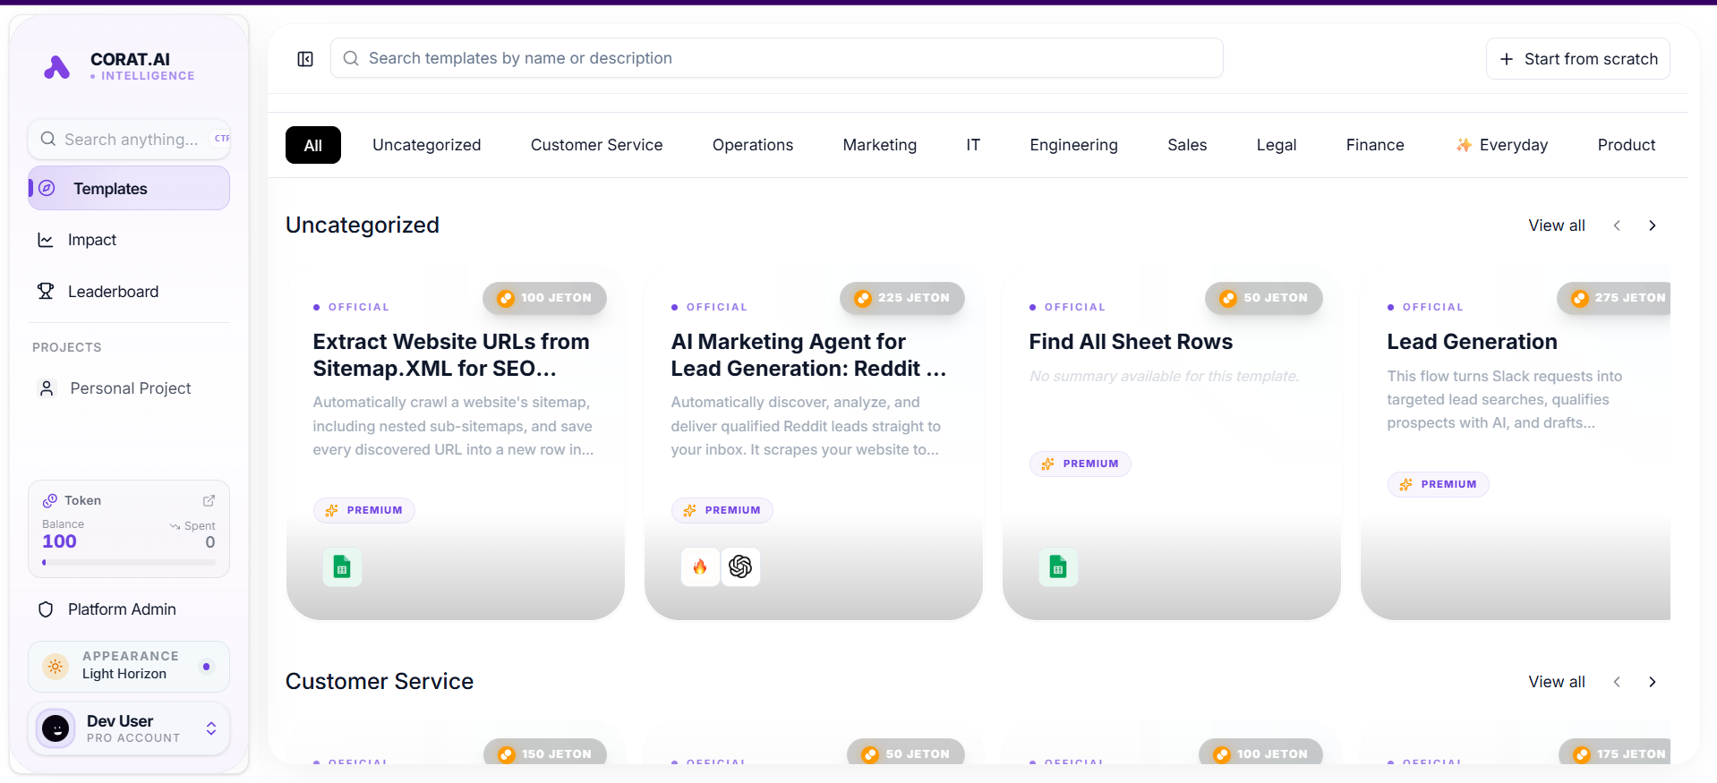Viewport: 1717px width, 783px height.
Task: Click PREMIUM tag on Extract Website URLs card
Action: pyautogui.click(x=364, y=510)
